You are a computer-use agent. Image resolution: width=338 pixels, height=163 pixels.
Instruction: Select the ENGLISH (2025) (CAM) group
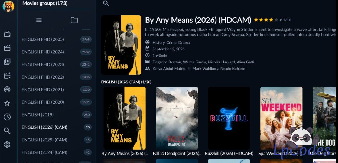pyautogui.click(x=57, y=140)
